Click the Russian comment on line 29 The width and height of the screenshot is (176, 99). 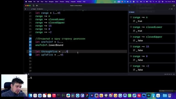(60, 39)
